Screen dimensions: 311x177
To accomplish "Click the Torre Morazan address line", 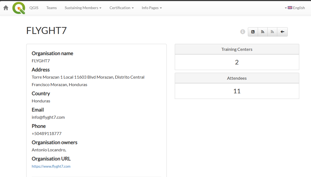I will [x=88, y=77].
